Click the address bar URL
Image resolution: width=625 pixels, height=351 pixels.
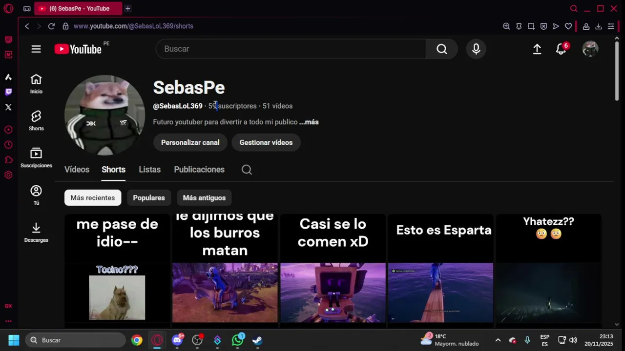coord(133,26)
